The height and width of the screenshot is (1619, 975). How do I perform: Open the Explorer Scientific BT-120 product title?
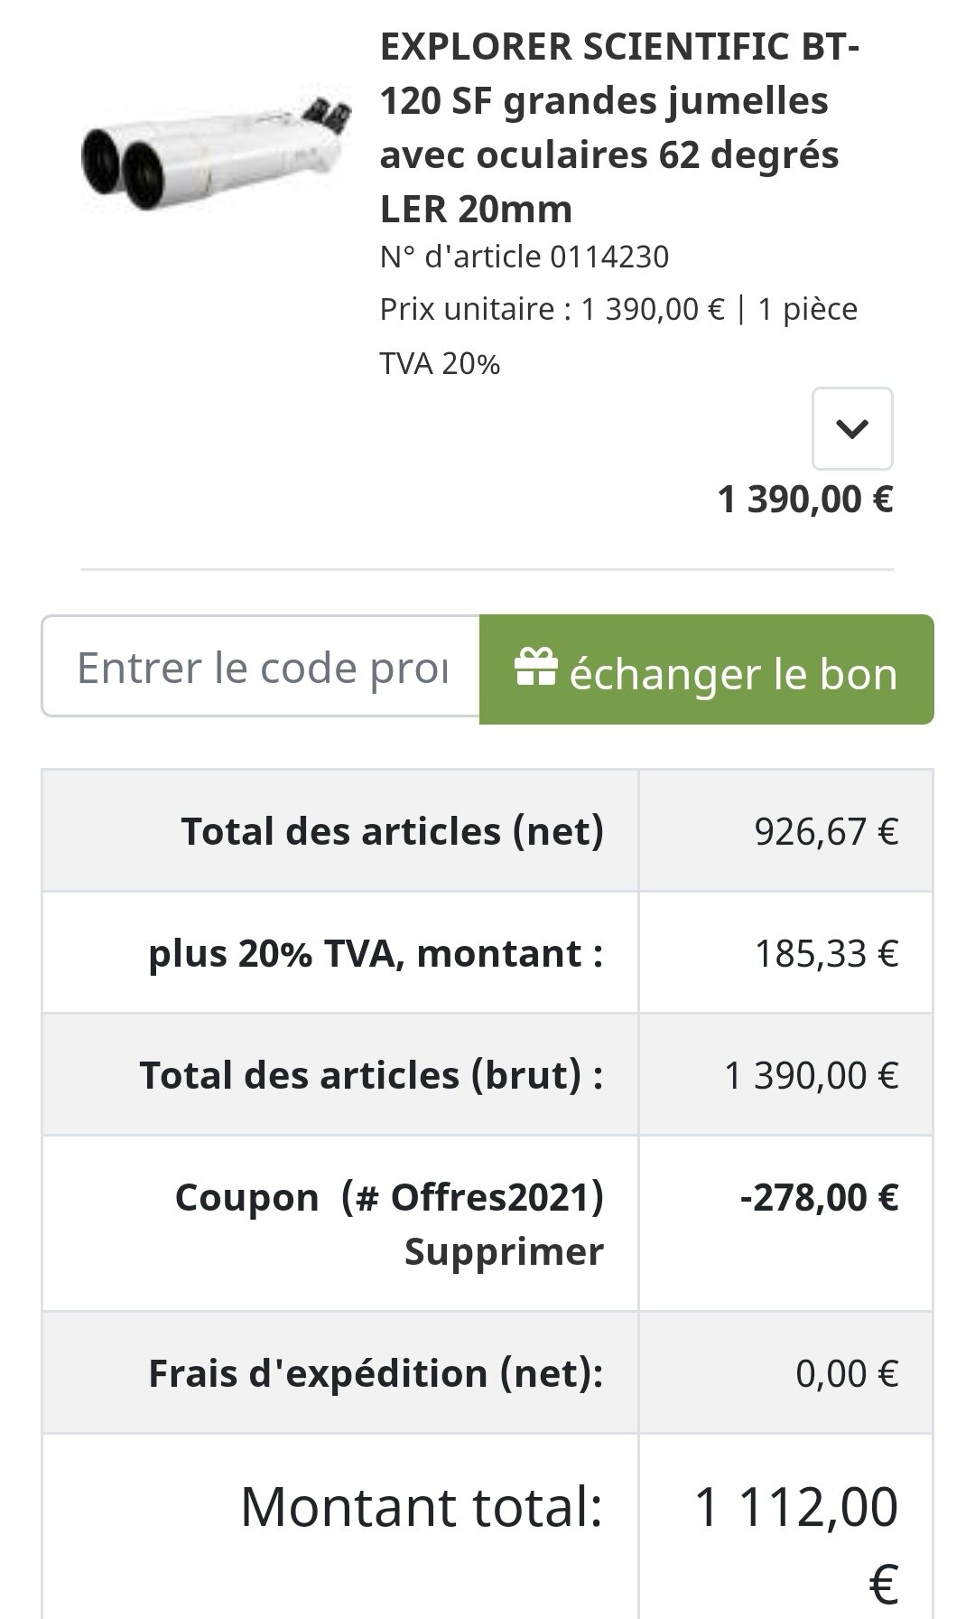click(619, 127)
